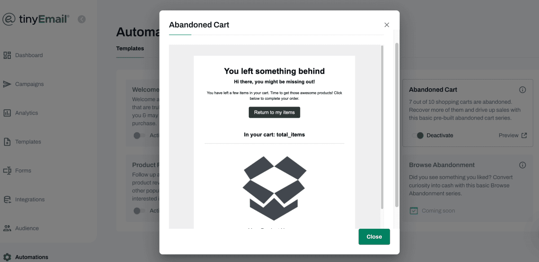This screenshot has height=262, width=539.
Task: Click the Integrations database icon
Action: 7,200
